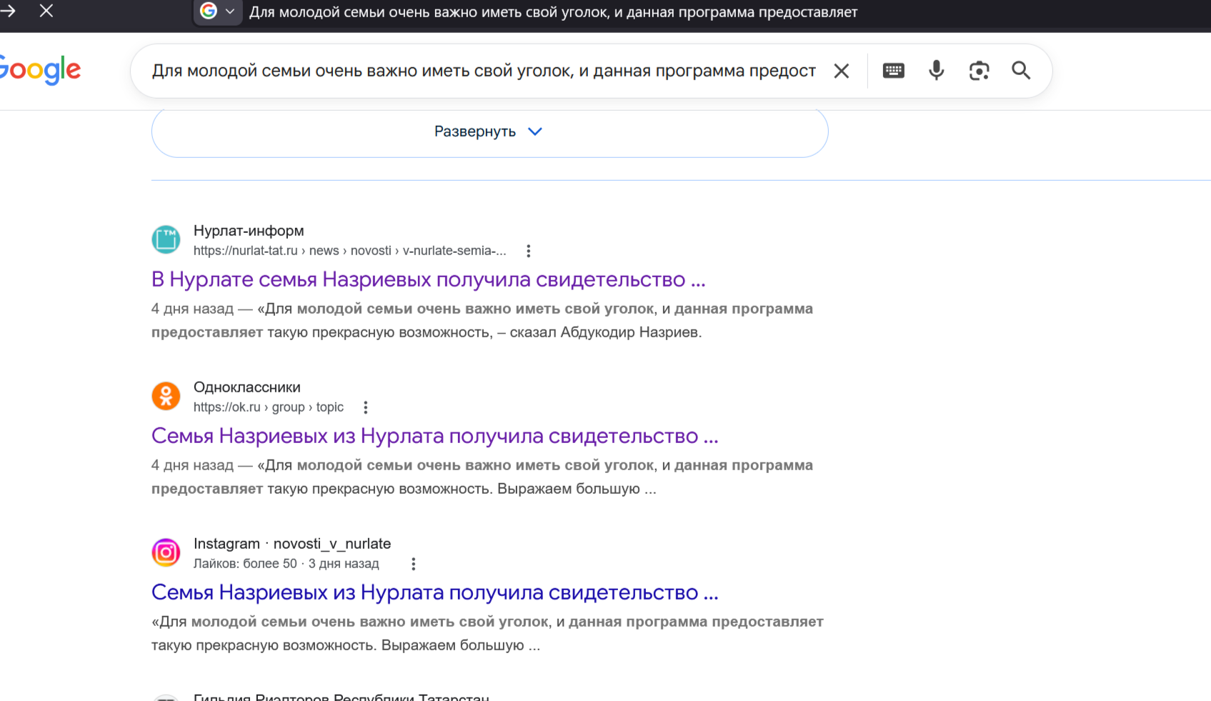This screenshot has height=701, width=1211.
Task: Expand the Развернуть section
Action: tap(489, 132)
